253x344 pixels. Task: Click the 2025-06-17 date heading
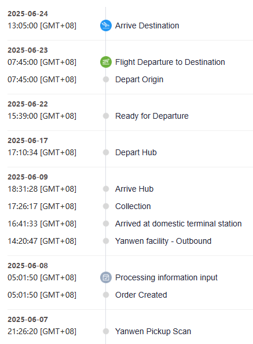tap(28, 140)
